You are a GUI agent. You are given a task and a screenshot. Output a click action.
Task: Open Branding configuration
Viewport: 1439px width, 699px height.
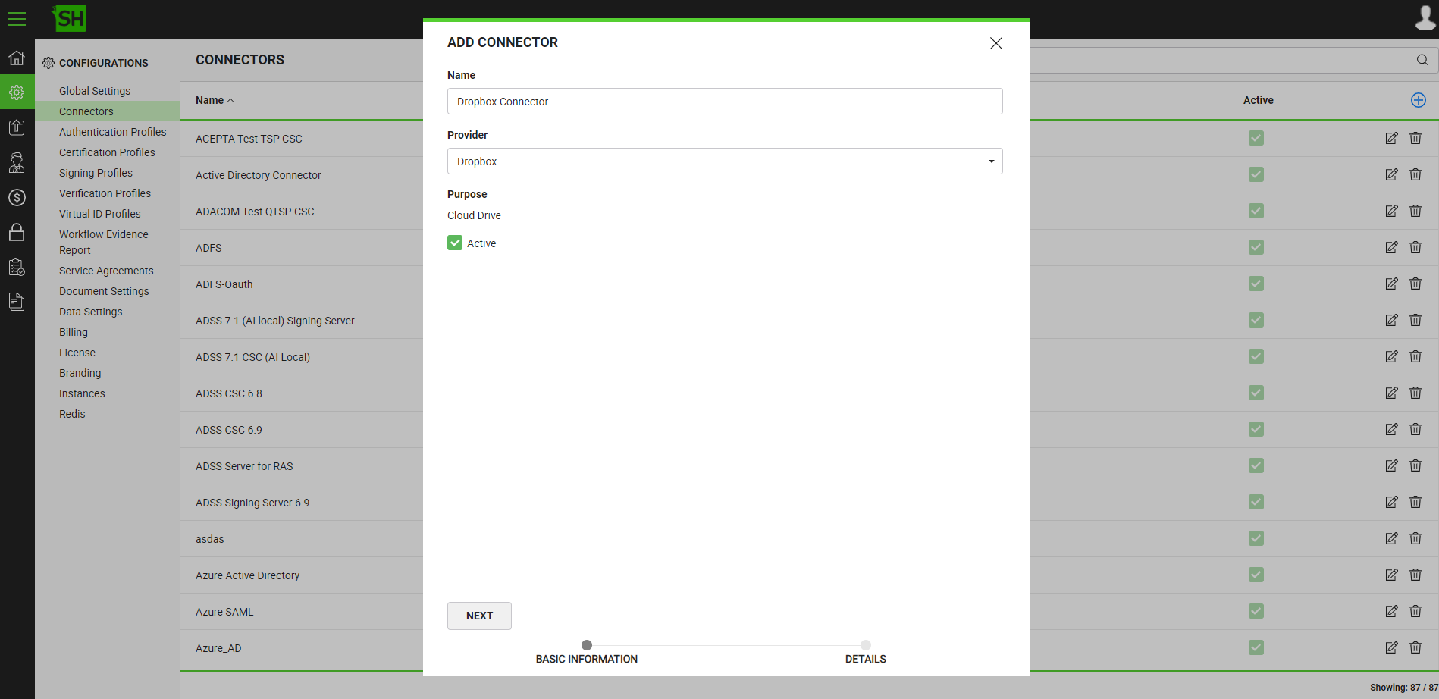tap(80, 373)
